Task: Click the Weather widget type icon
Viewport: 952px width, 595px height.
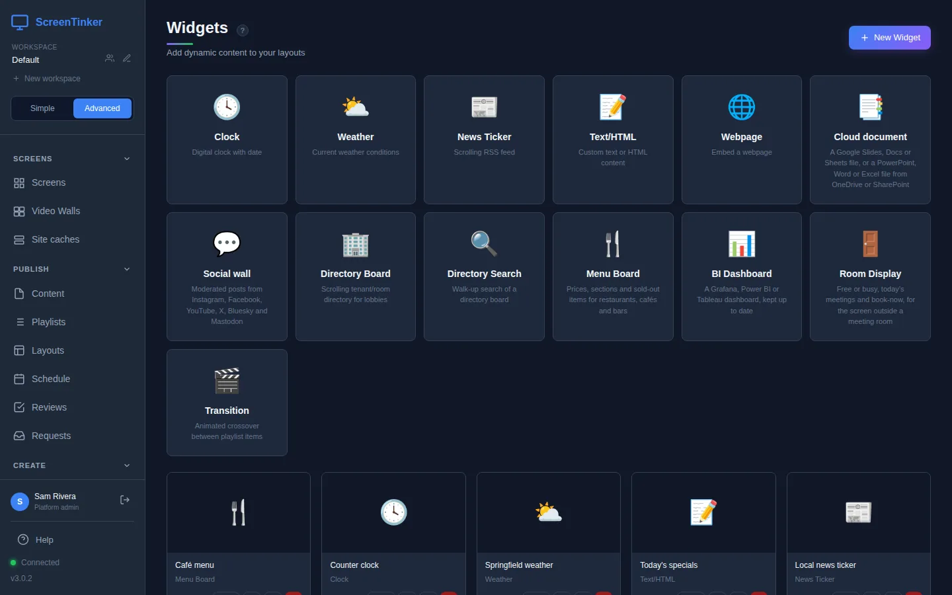Action: [356, 107]
